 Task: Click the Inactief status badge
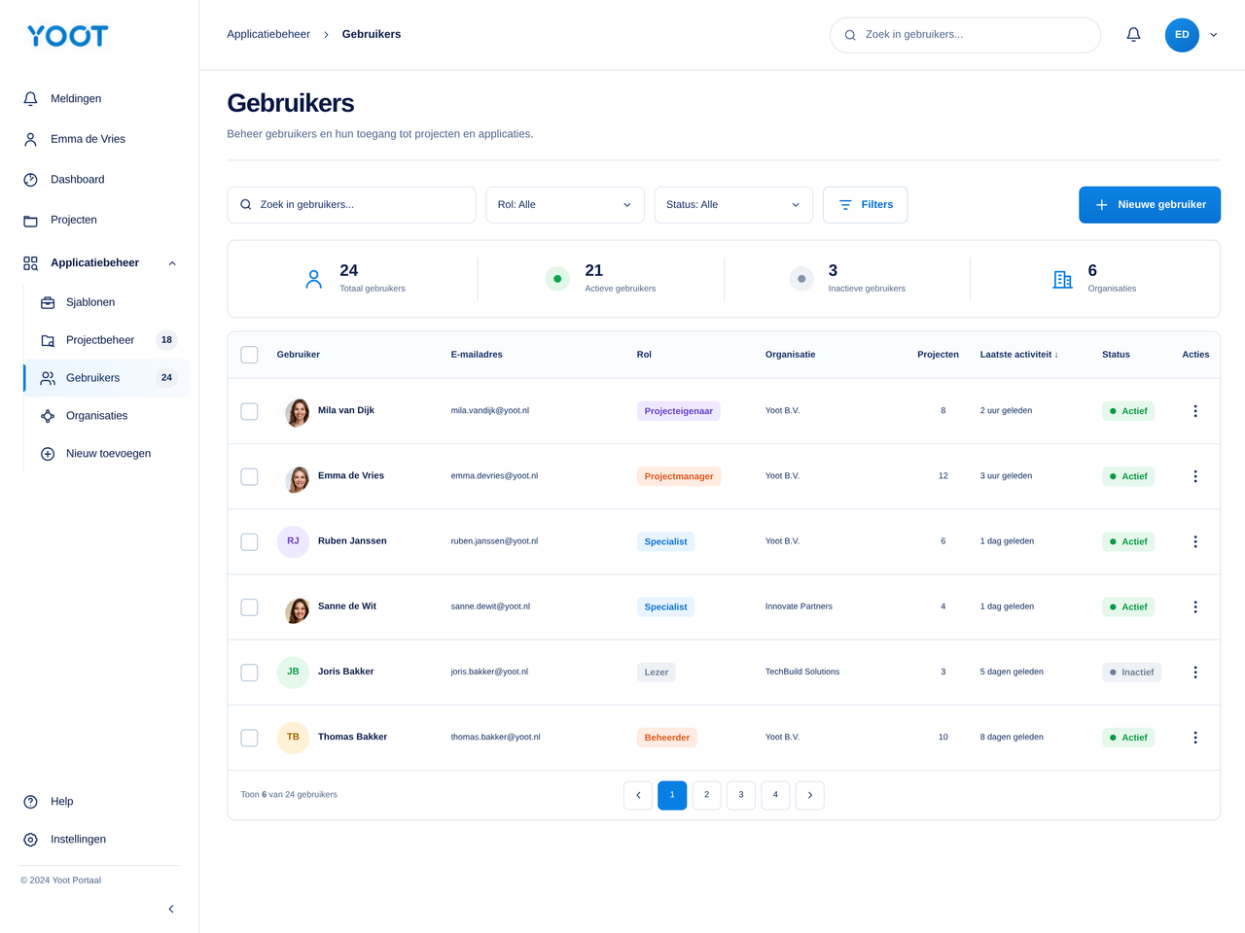click(x=1131, y=672)
